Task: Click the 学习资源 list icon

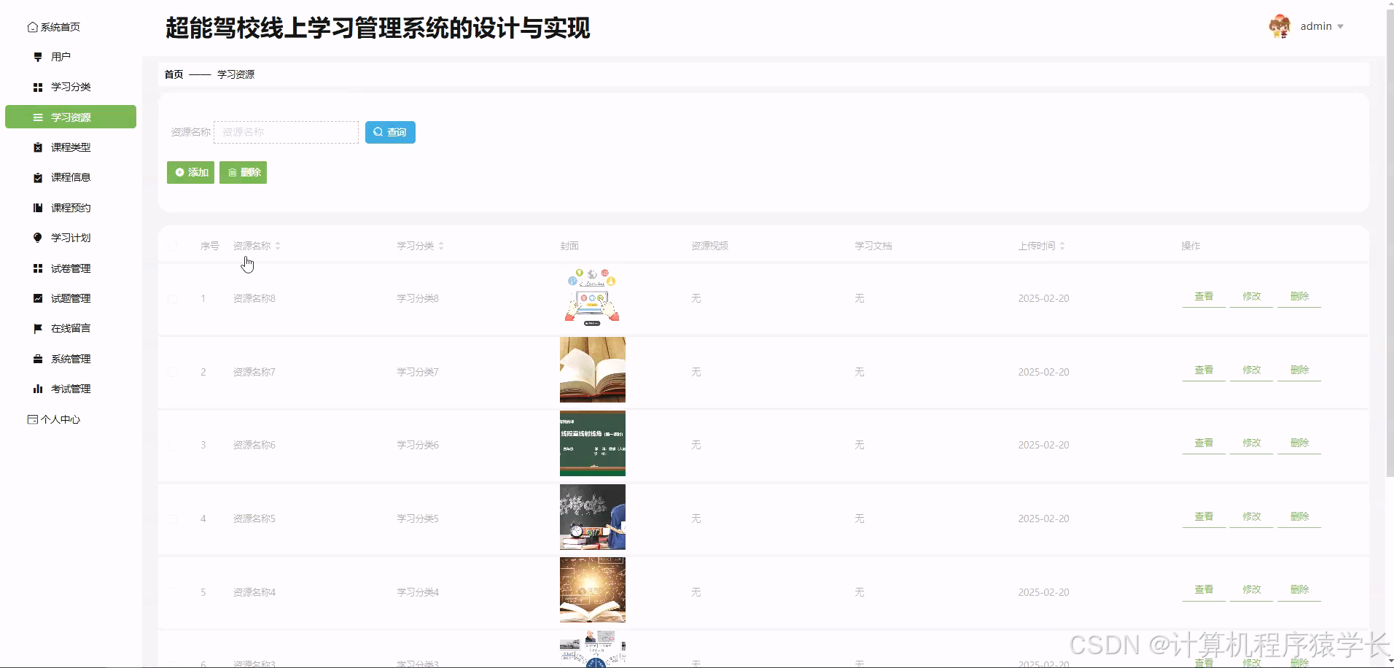Action: tap(38, 117)
